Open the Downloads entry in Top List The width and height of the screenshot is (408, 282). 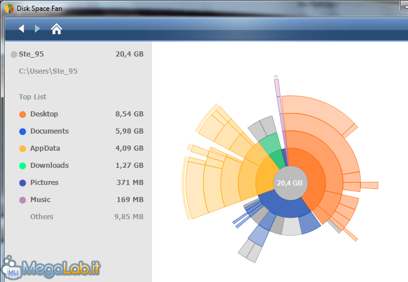click(x=50, y=166)
